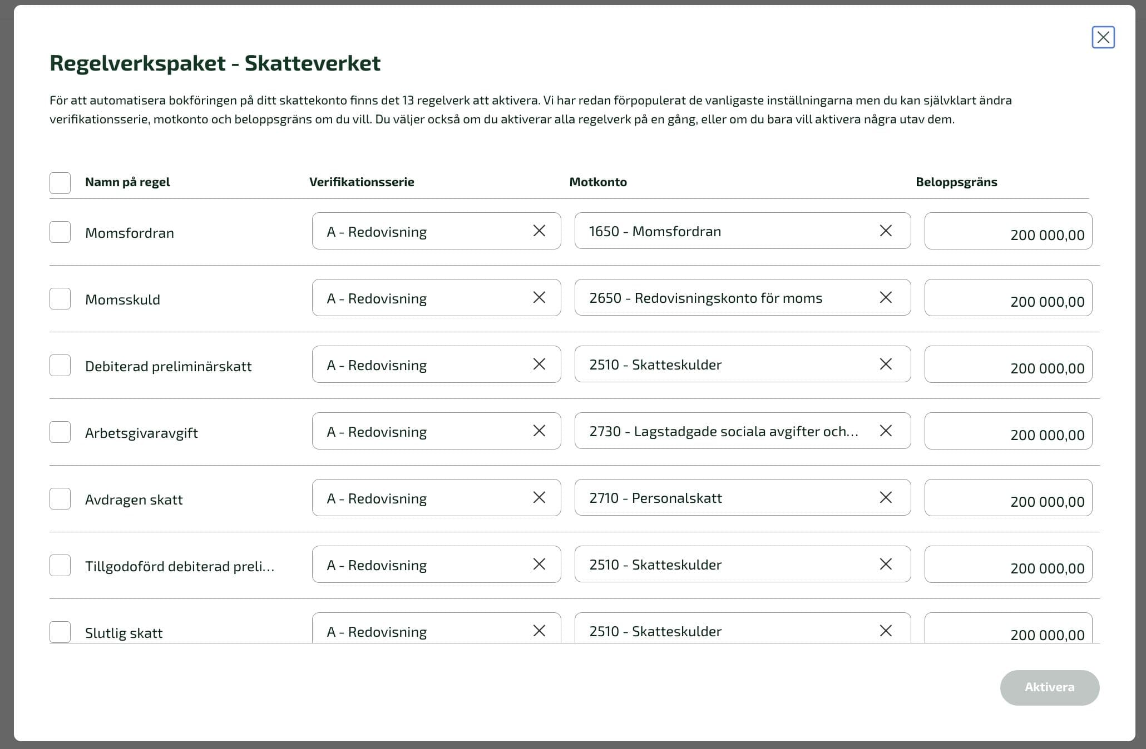Click the Arbetsgivaravgift rule name
The height and width of the screenshot is (749, 1146).
141,433
